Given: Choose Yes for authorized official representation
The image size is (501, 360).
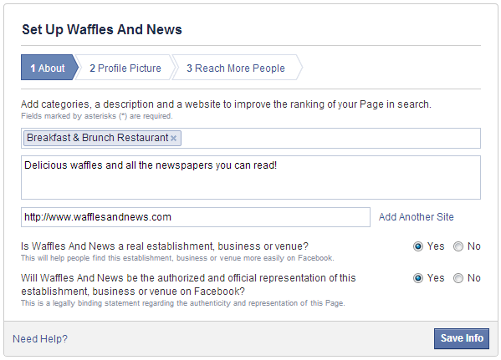Looking at the screenshot, I should click(418, 278).
